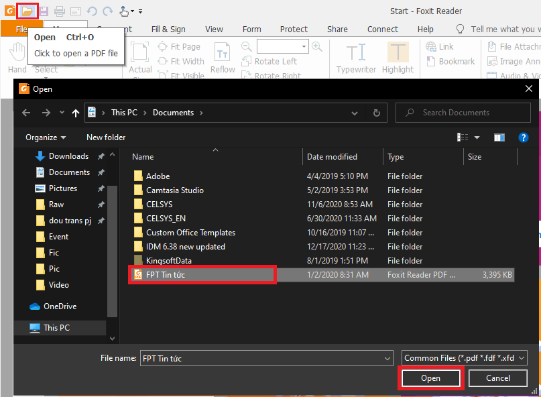Click the Search Documents field
The height and width of the screenshot is (397, 541).
tap(463, 113)
